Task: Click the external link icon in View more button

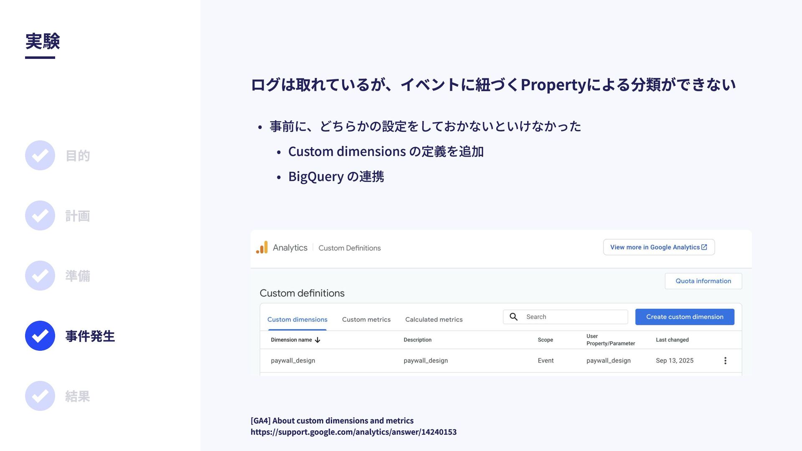Action: pyautogui.click(x=704, y=247)
